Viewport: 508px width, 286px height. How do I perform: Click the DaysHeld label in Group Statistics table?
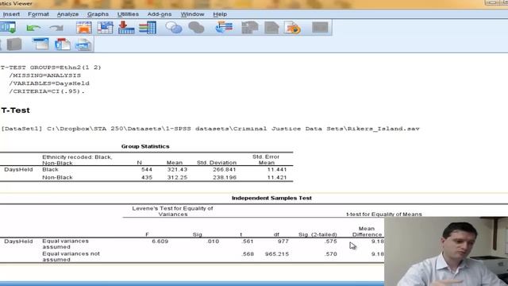tap(18, 169)
